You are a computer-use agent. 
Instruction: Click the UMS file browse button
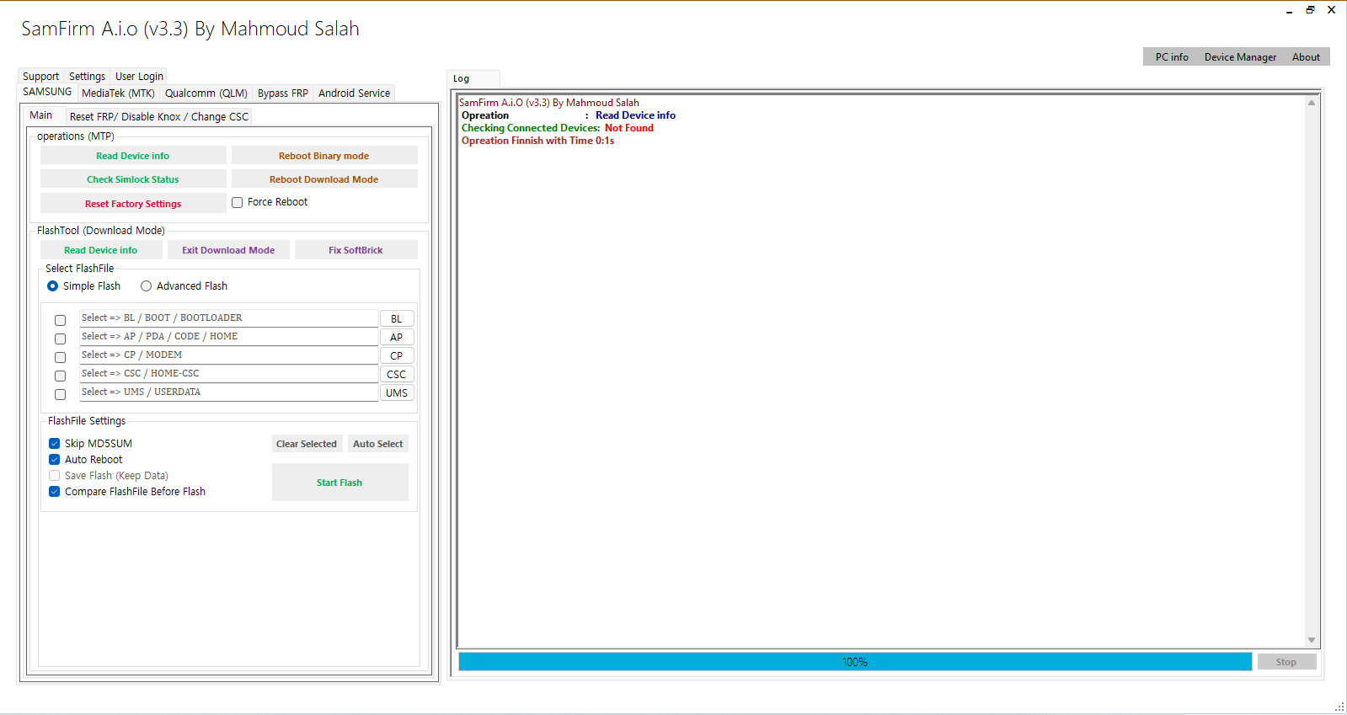click(397, 393)
